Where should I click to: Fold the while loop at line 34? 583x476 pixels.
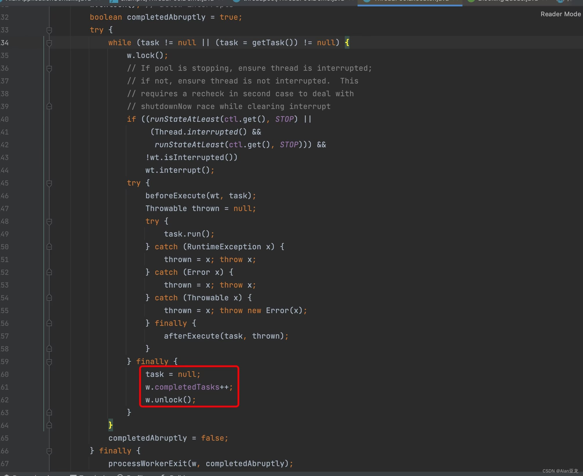coord(49,43)
